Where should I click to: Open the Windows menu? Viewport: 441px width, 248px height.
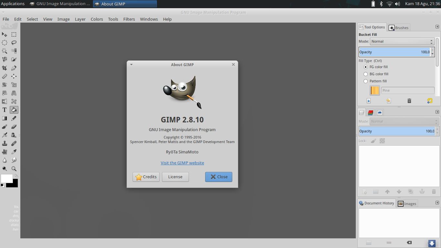click(149, 19)
